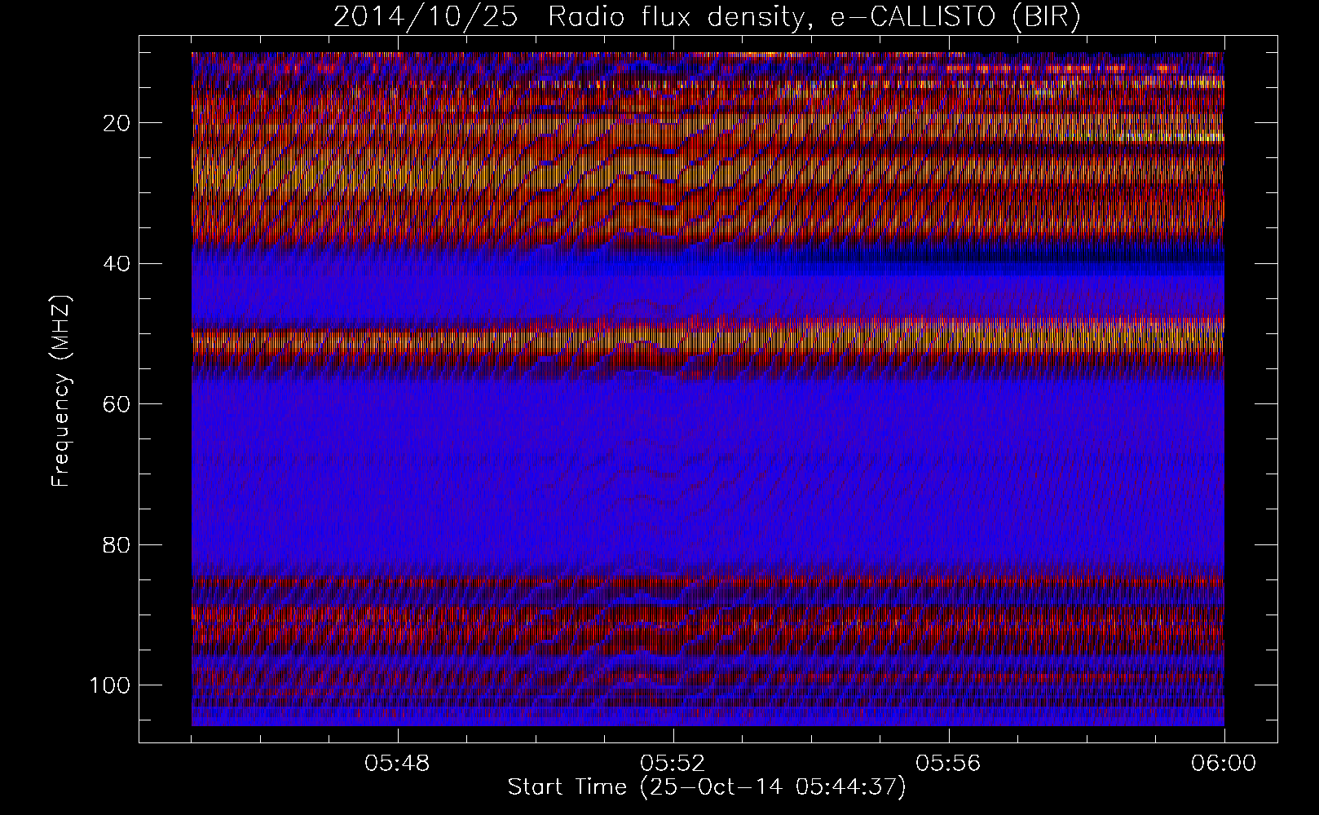The image size is (1319, 815).
Task: Click the 40 frequency tick label
Action: click(118, 263)
